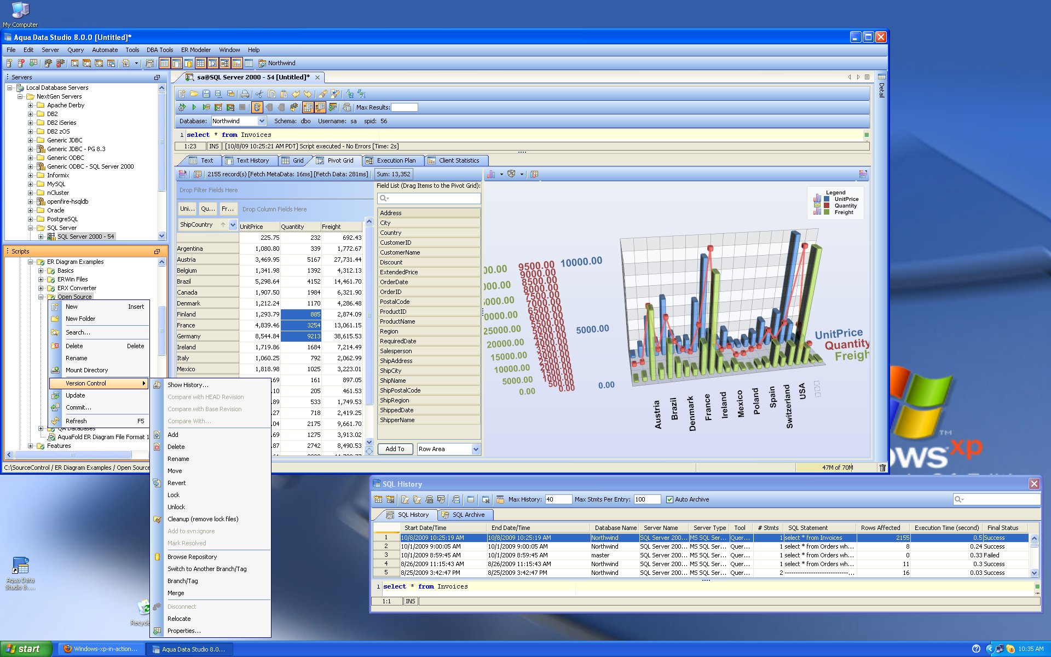Click the first icon in SQL History toolbar
This screenshot has height=657, width=1051.
coord(378,499)
